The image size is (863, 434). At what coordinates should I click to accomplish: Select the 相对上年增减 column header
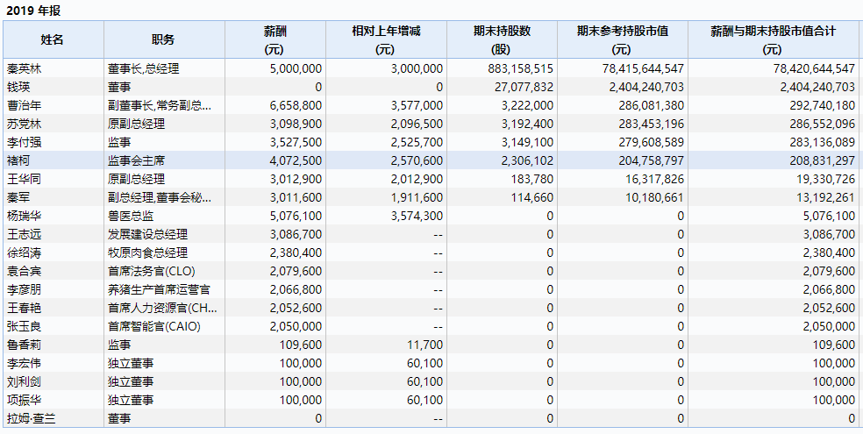coord(386,39)
